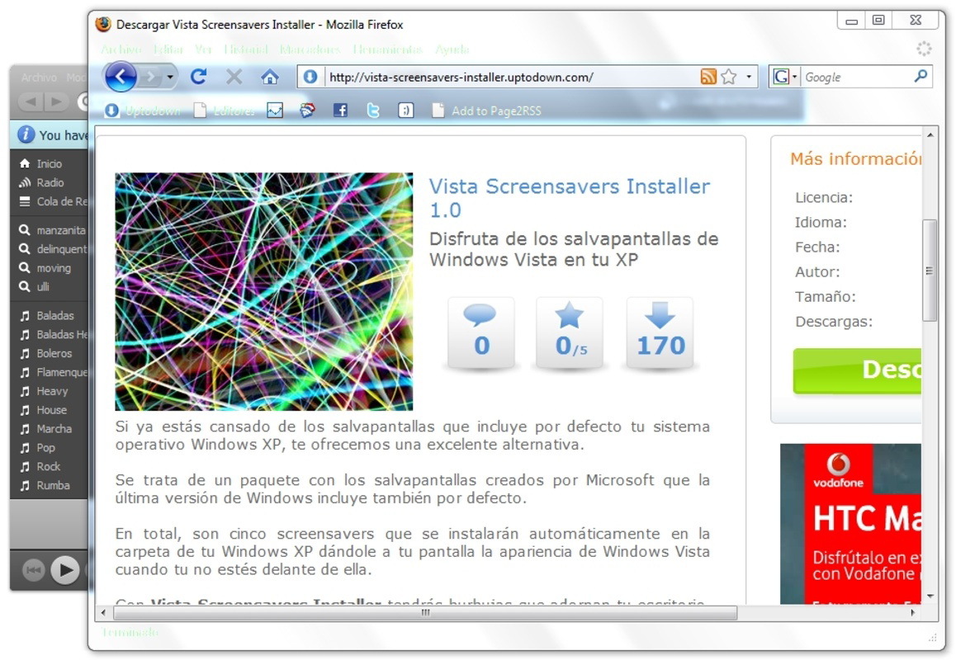956x660 pixels.
Task: Open the Editar menu
Action: tap(168, 49)
